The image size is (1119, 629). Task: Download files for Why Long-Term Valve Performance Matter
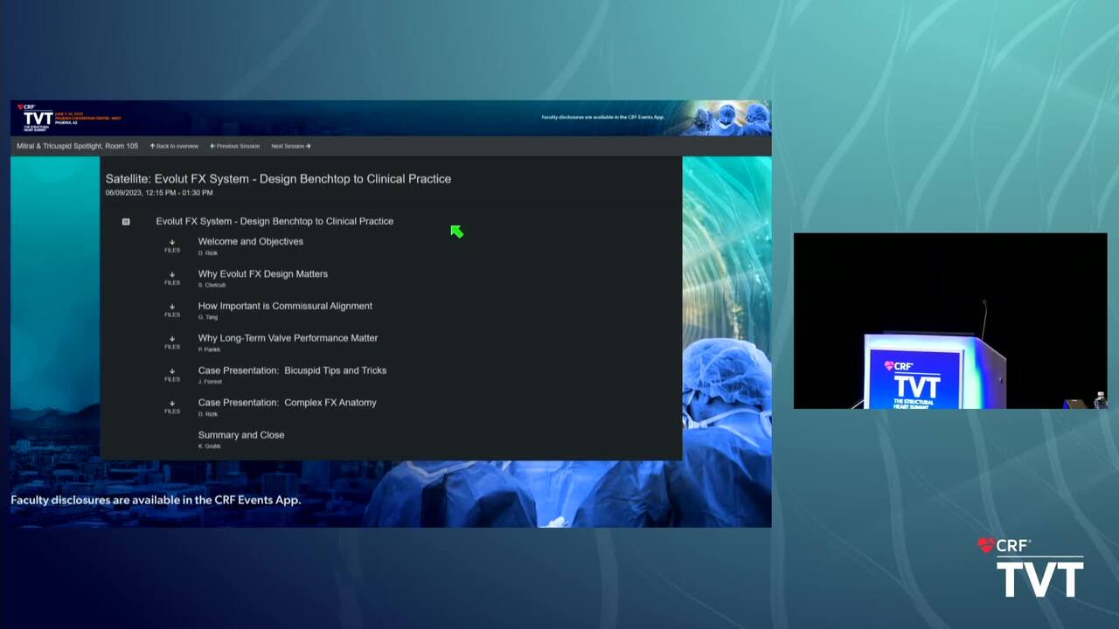(x=172, y=342)
